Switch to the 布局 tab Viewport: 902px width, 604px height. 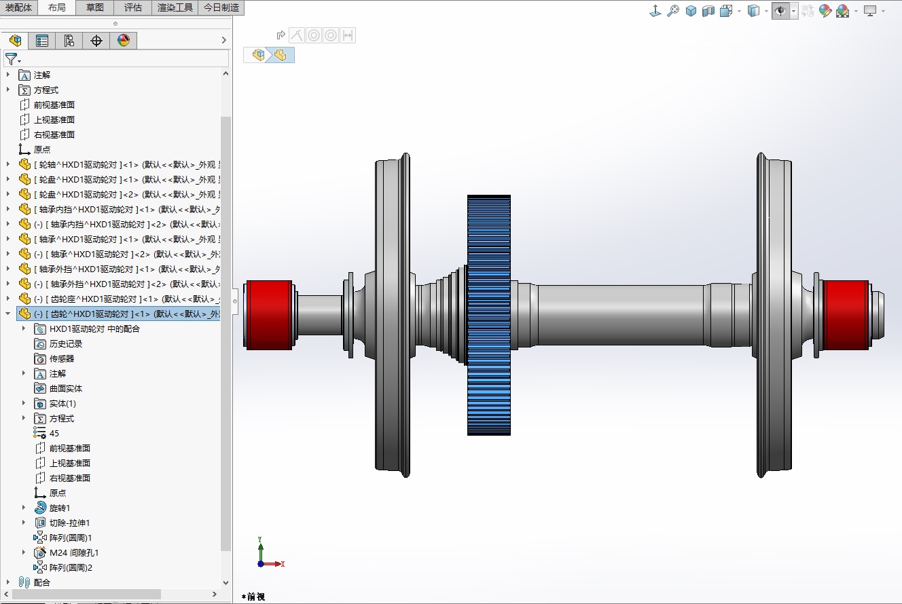coord(57,7)
